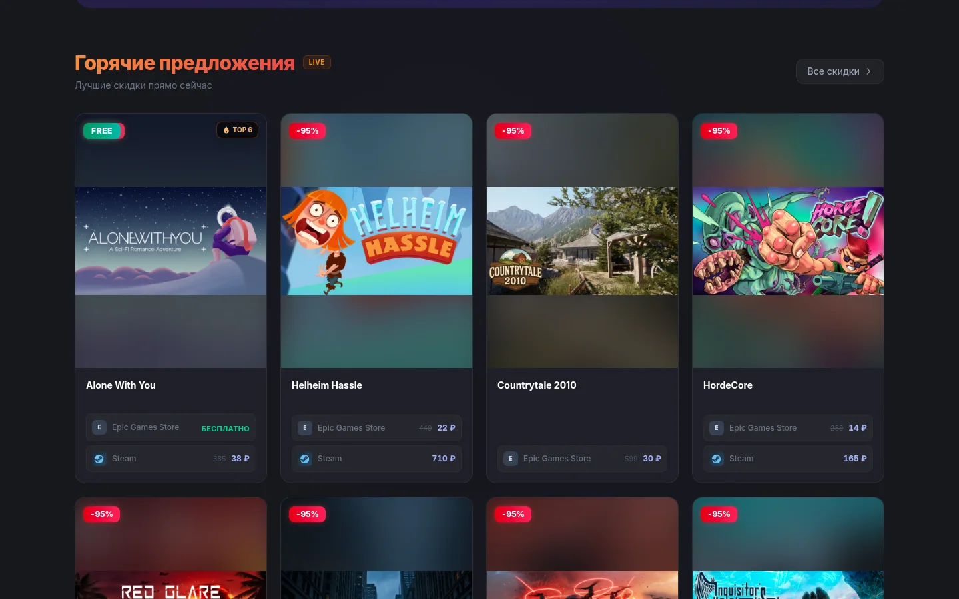Click the LIVE badge next to heading
The height and width of the screenshot is (599, 959).
coord(316,62)
